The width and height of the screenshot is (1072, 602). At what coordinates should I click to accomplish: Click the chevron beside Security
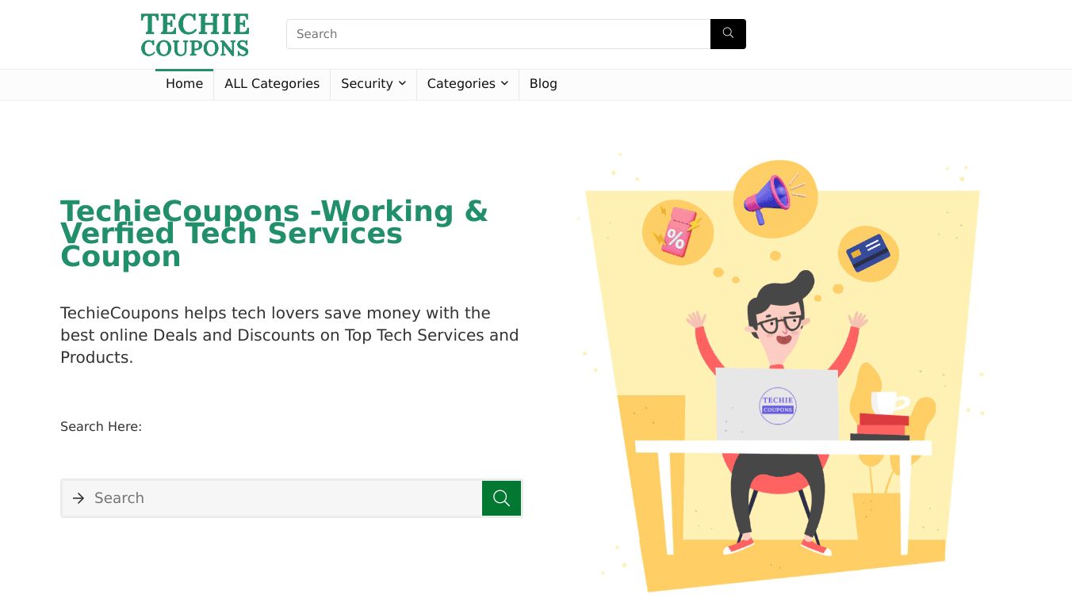(402, 83)
